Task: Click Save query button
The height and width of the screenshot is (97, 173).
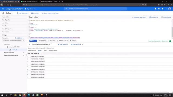Action: pyautogui.click(x=42, y=41)
